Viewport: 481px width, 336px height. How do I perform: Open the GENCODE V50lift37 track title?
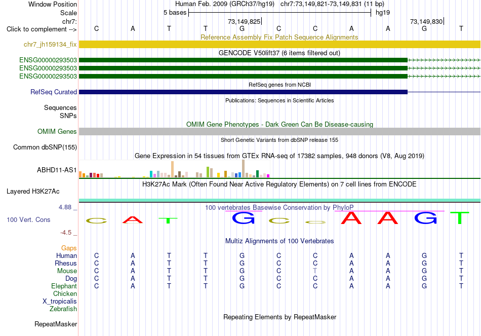pos(279,53)
